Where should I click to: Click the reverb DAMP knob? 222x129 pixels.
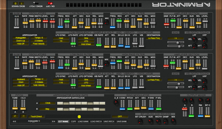coord(166,121)
